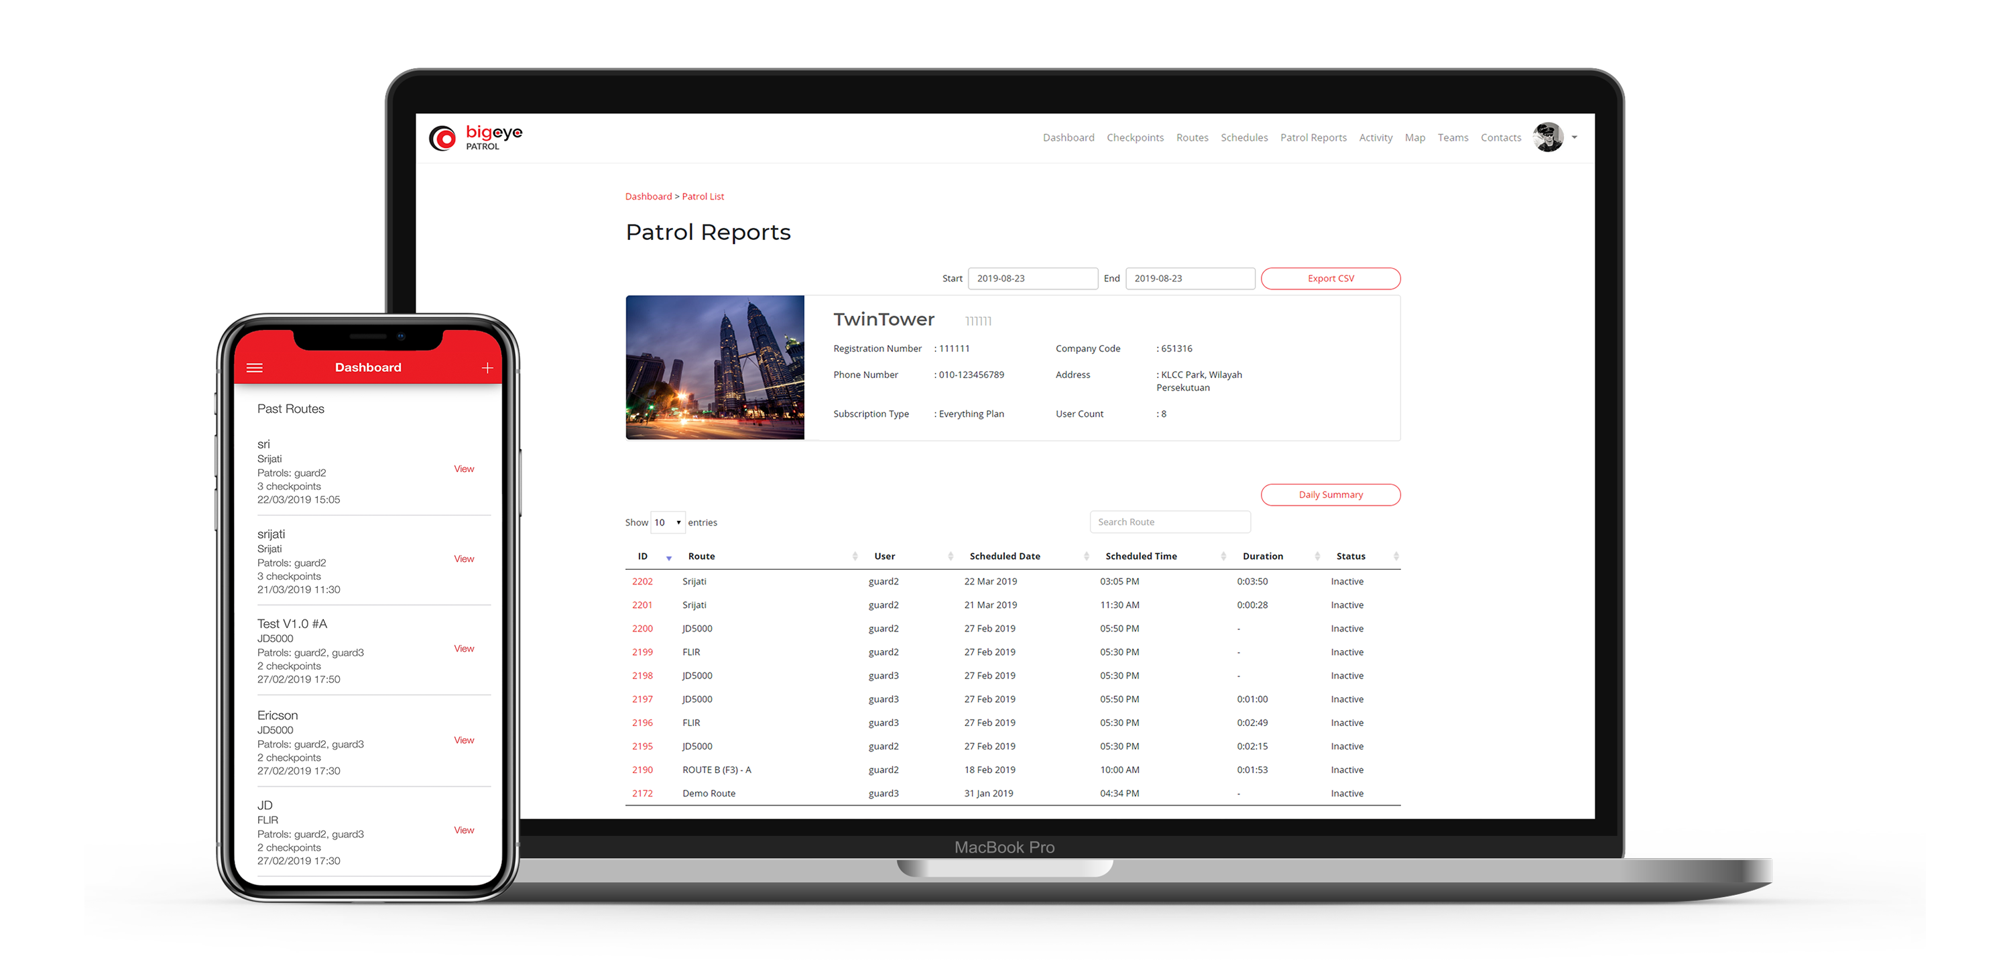The height and width of the screenshot is (960, 2011).
Task: Click the TwinTower building thumbnail image
Action: [715, 367]
